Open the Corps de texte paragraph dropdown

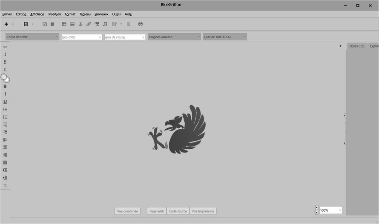(32, 37)
